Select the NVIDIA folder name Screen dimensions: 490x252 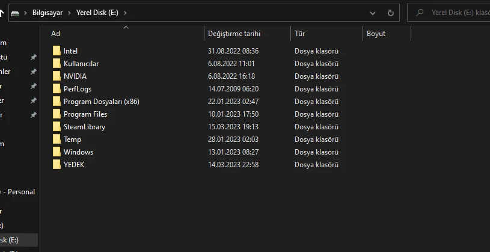click(75, 76)
